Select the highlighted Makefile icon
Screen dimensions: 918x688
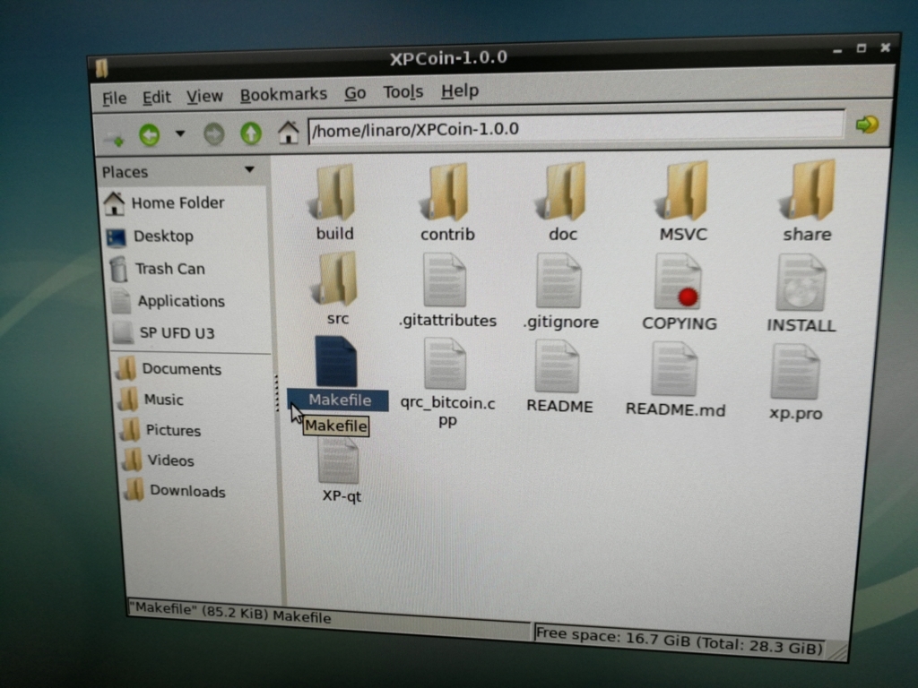[x=336, y=362]
